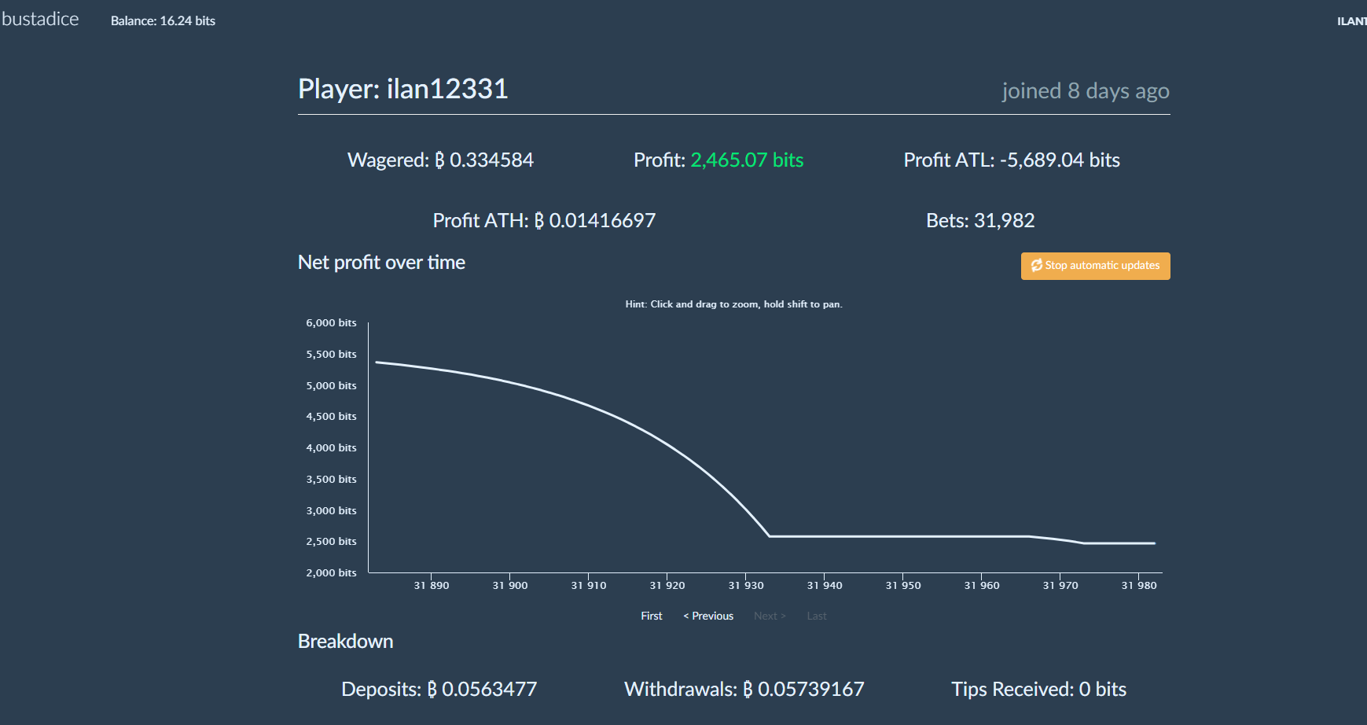1367x725 pixels.
Task: Click the 31 980 x-axis tick label
Action: (x=1138, y=586)
